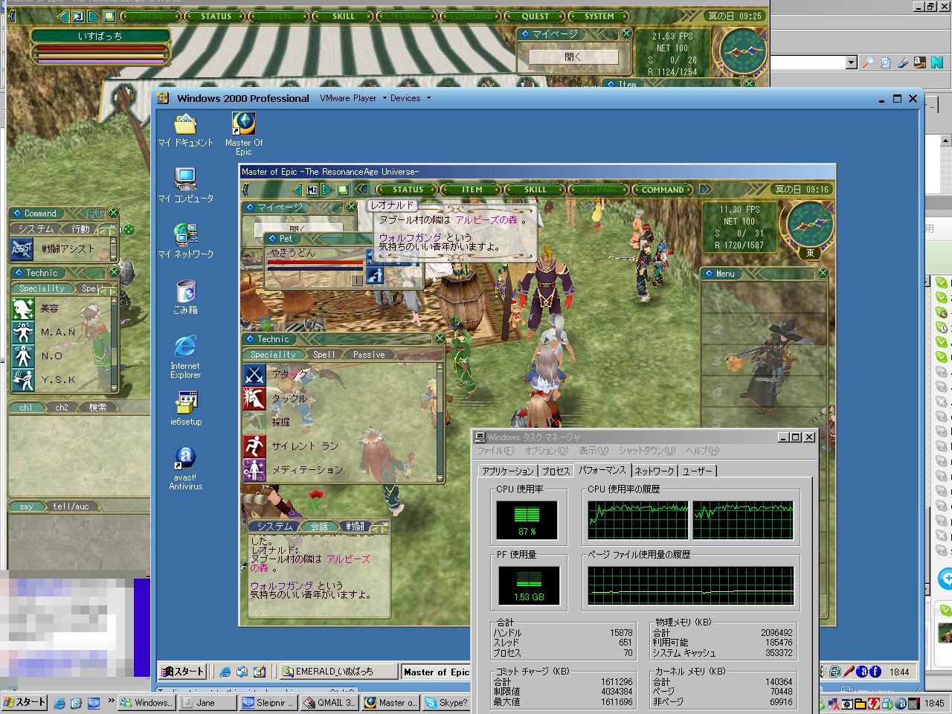Switch to Skype on the host taskbar

446,702
